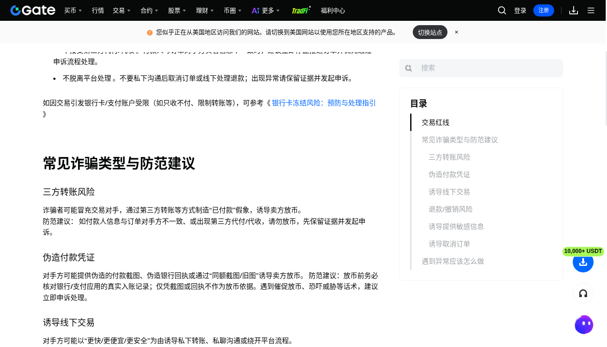Click the search box magnifier icon

408,68
